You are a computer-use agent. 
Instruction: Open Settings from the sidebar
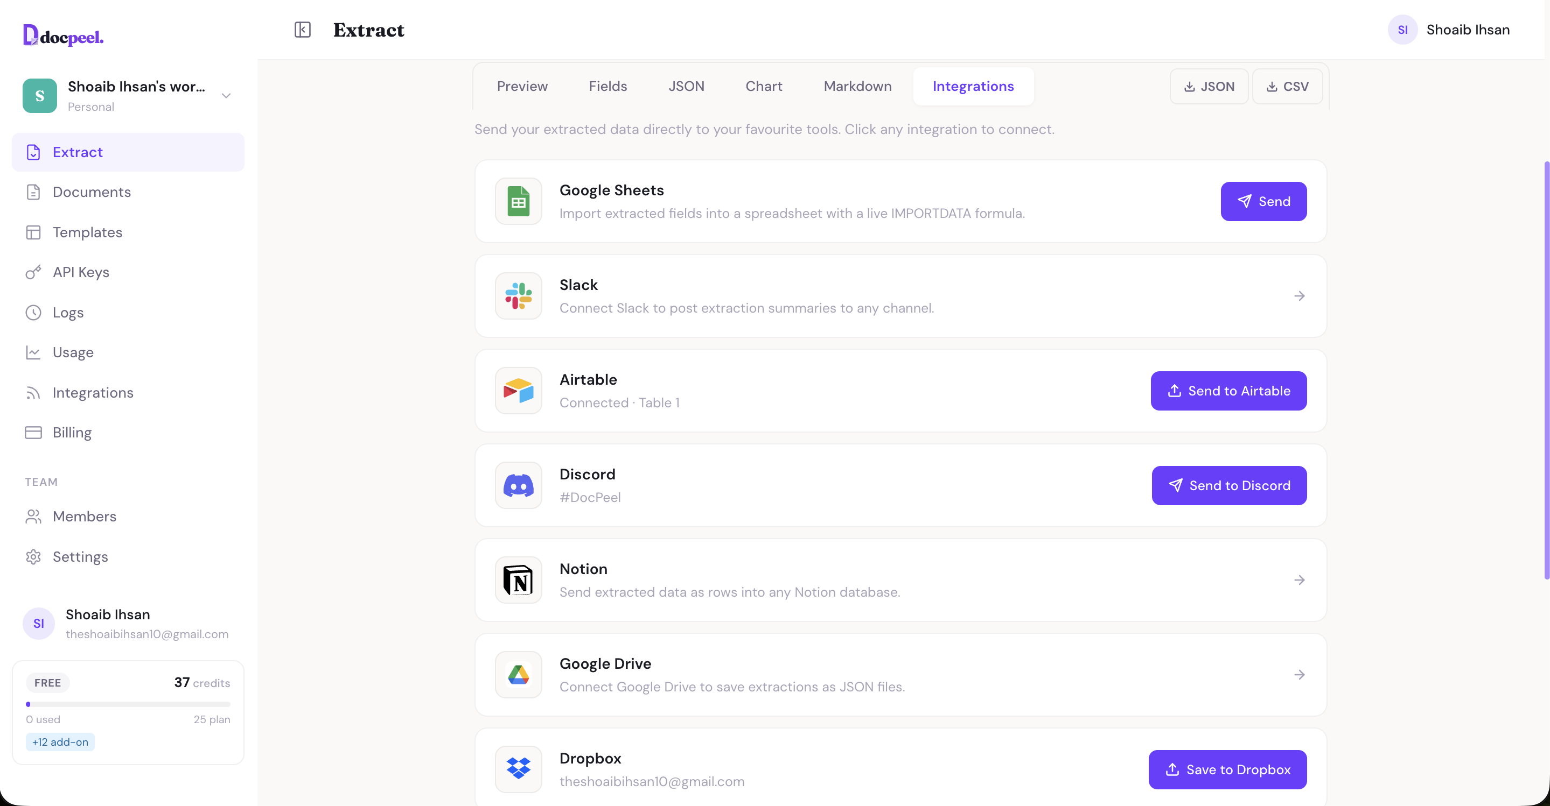pos(128,556)
